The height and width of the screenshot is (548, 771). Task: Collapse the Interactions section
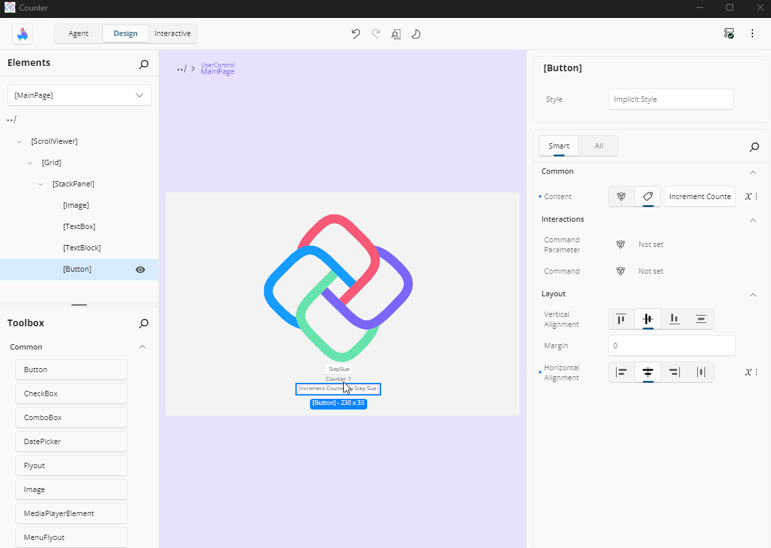(x=753, y=220)
